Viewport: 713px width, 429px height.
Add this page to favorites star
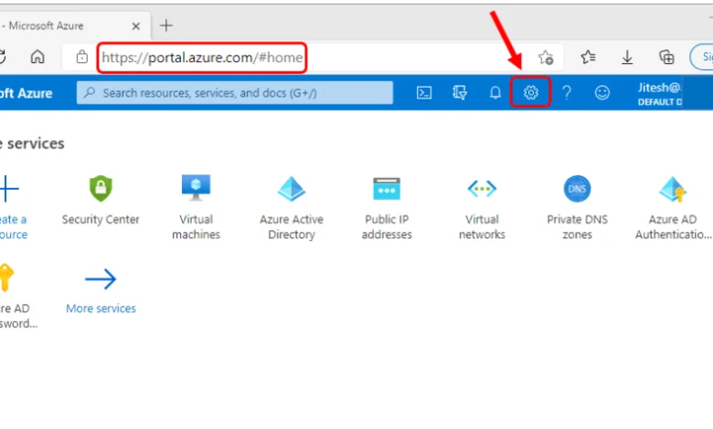pos(546,57)
